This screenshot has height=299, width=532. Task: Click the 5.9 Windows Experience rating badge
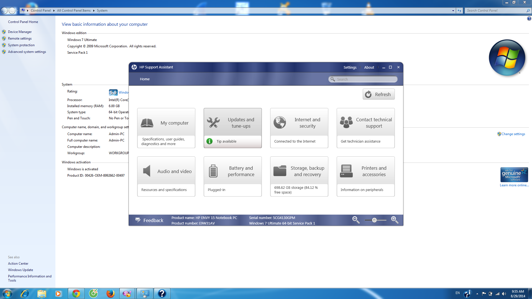[x=113, y=92]
